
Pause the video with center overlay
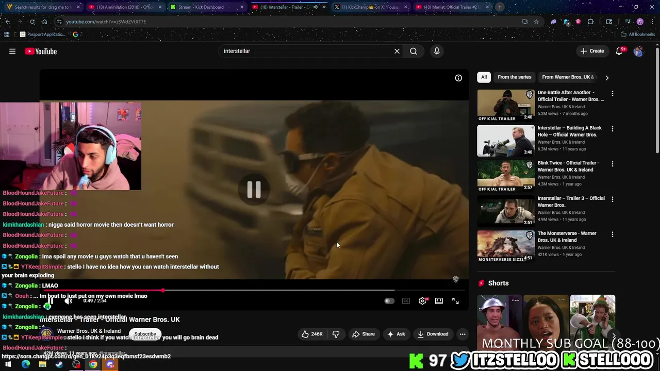point(254,190)
